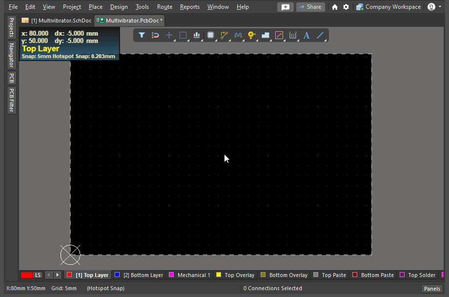Pick the Align Objects tool icon
This screenshot has width=449, height=297.
tap(197, 35)
